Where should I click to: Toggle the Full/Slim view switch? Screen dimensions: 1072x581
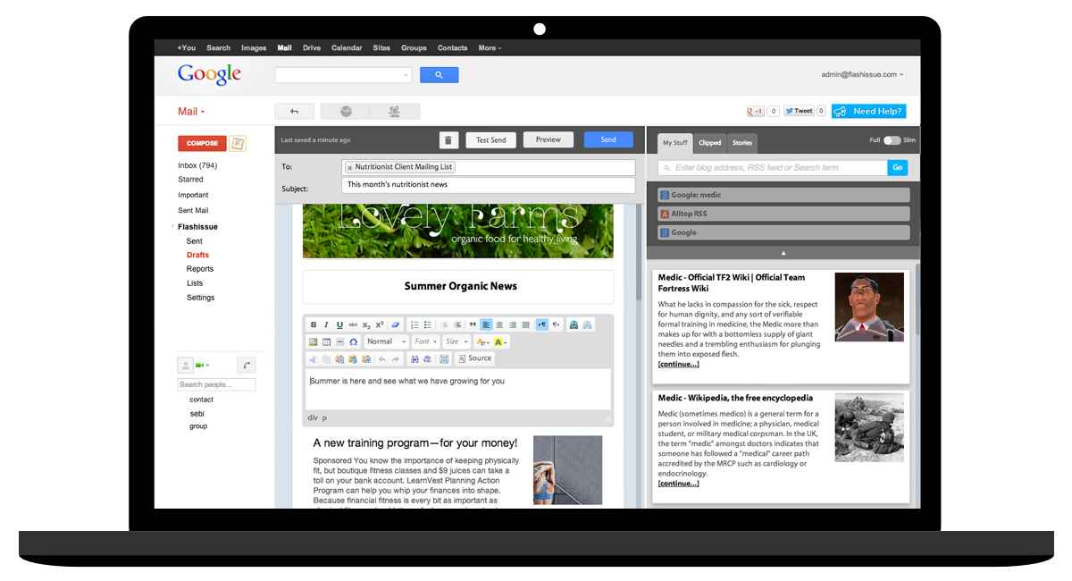click(x=892, y=140)
